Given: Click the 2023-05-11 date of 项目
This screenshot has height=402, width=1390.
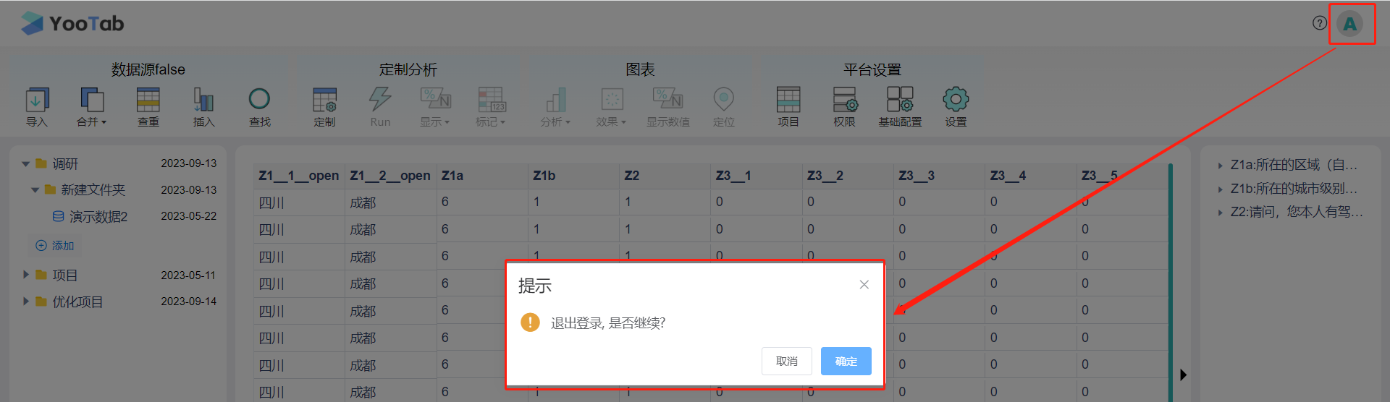Looking at the screenshot, I should pyautogui.click(x=188, y=275).
